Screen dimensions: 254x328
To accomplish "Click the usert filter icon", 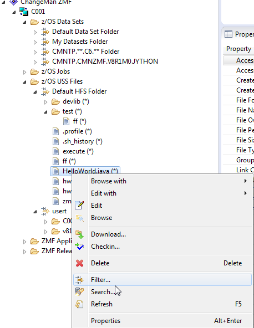I will click(45, 211).
